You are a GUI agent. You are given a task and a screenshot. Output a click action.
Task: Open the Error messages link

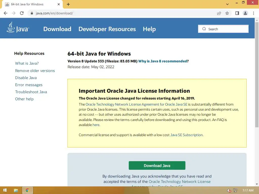coord(29,85)
